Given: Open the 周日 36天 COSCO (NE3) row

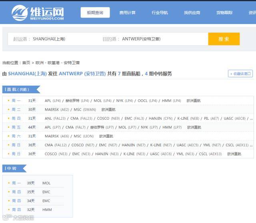Looking at the screenshot, I should [x=128, y=154].
